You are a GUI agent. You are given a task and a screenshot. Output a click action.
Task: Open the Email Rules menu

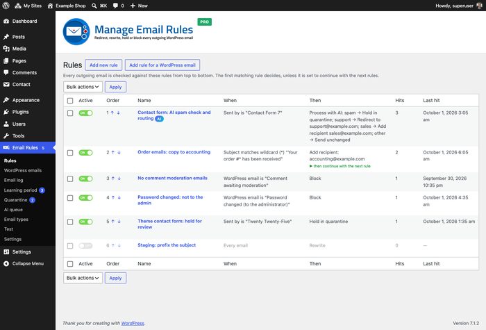(x=28, y=147)
